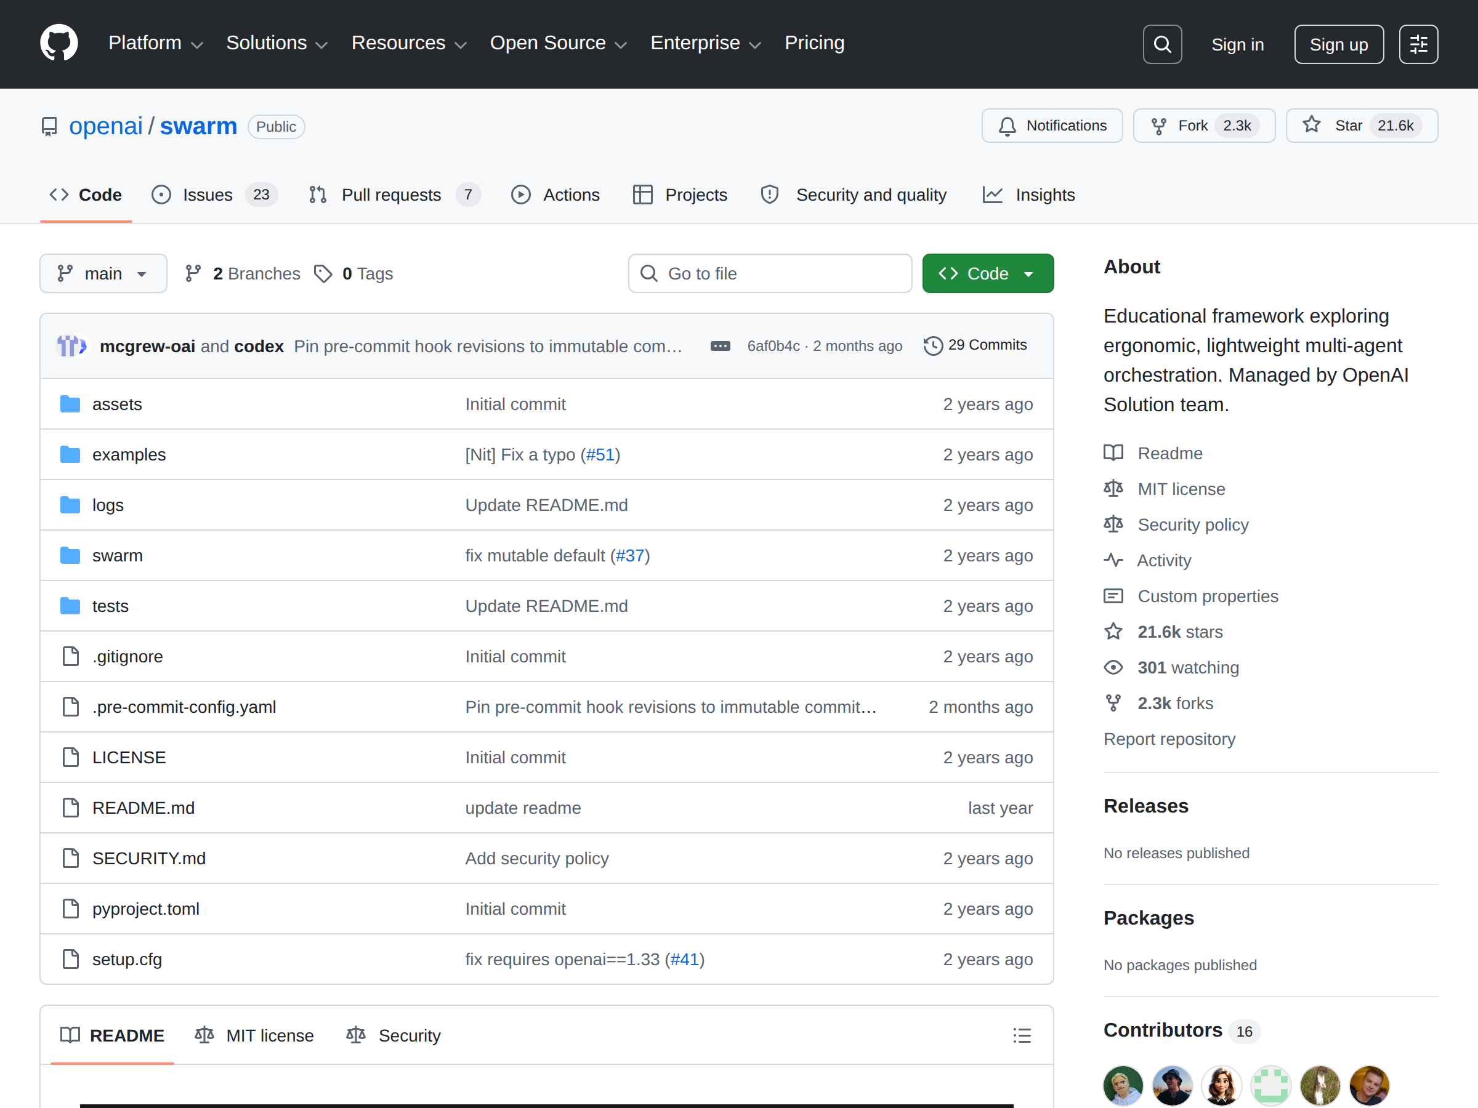The image size is (1478, 1108).
Task: Open the green Code dropdown button
Action: point(988,274)
